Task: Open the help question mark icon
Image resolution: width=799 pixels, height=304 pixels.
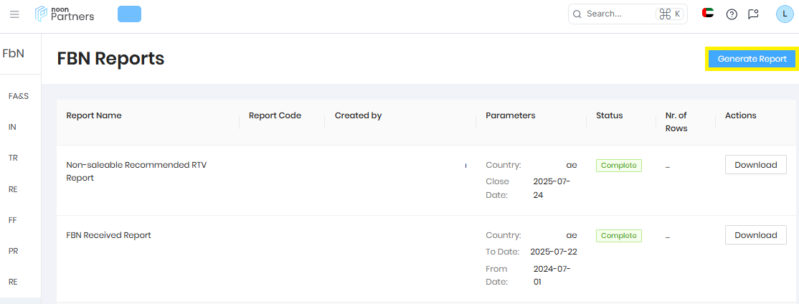Action: (x=732, y=14)
